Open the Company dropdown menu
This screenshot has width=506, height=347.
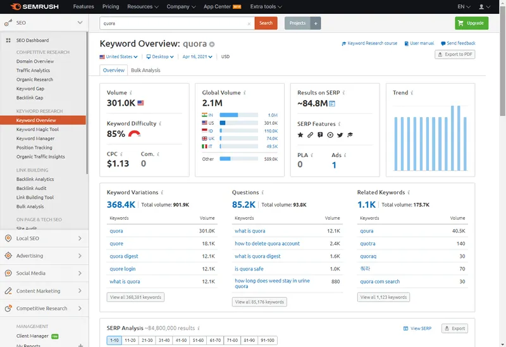tap(181, 6)
